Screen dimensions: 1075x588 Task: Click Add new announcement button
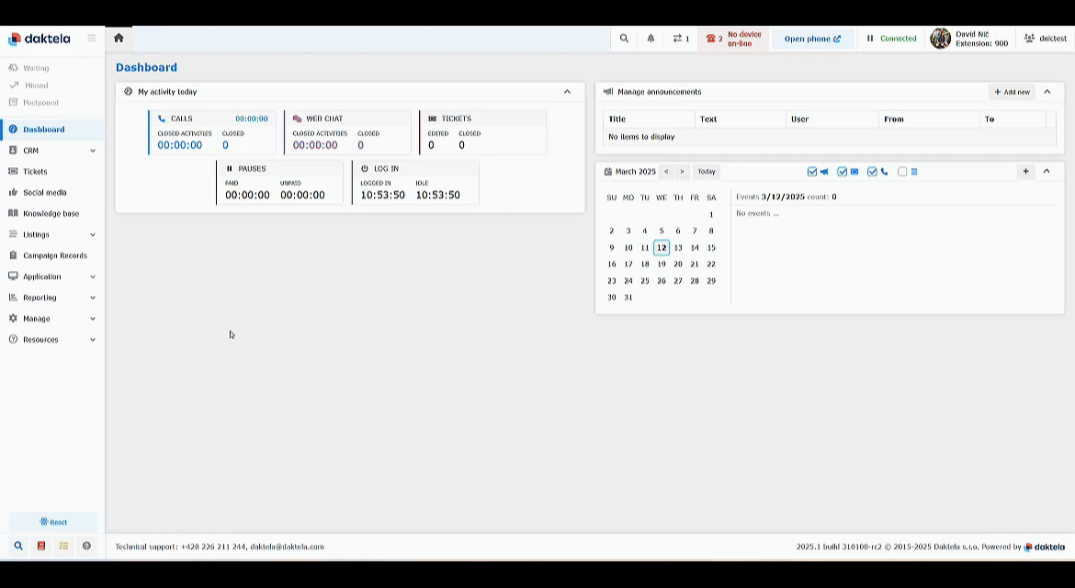[x=1012, y=92]
